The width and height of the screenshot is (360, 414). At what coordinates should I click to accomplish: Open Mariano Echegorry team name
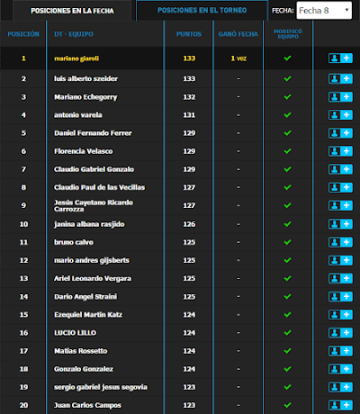pyautogui.click(x=85, y=97)
